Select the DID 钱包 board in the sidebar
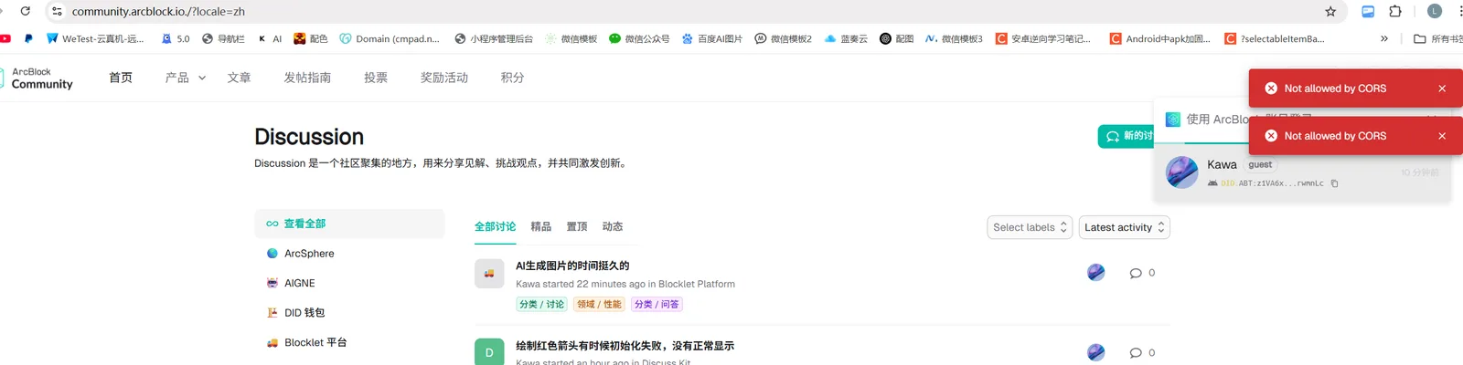Image resolution: width=1463 pixels, height=365 pixels. [349, 313]
